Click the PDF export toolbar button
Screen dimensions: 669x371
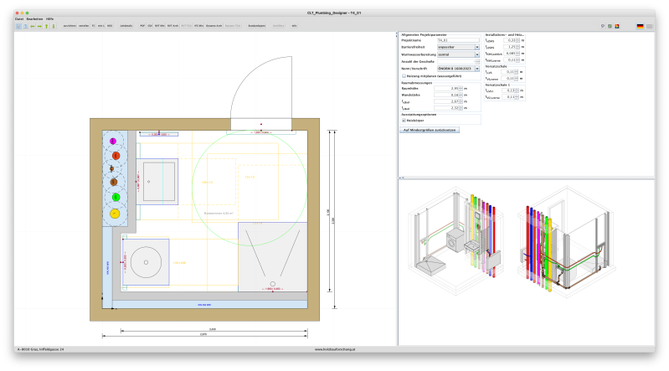click(143, 26)
